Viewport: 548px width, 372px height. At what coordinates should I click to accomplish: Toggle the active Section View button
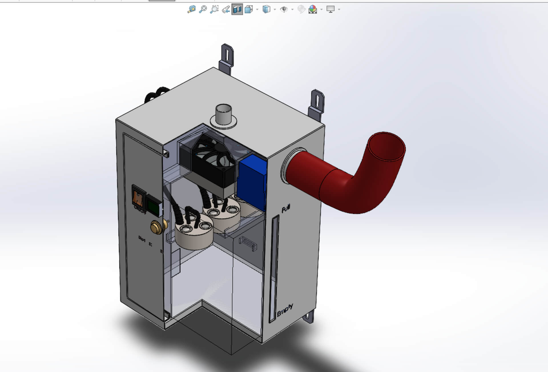coord(237,9)
